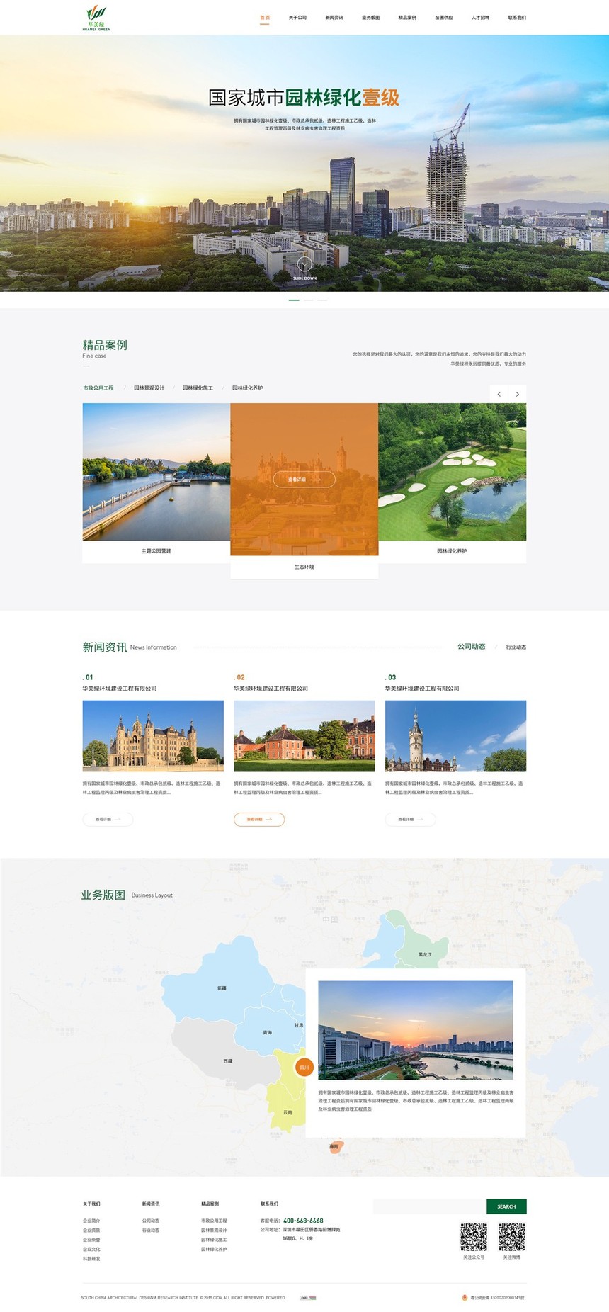Show next case with right arrow

(518, 394)
